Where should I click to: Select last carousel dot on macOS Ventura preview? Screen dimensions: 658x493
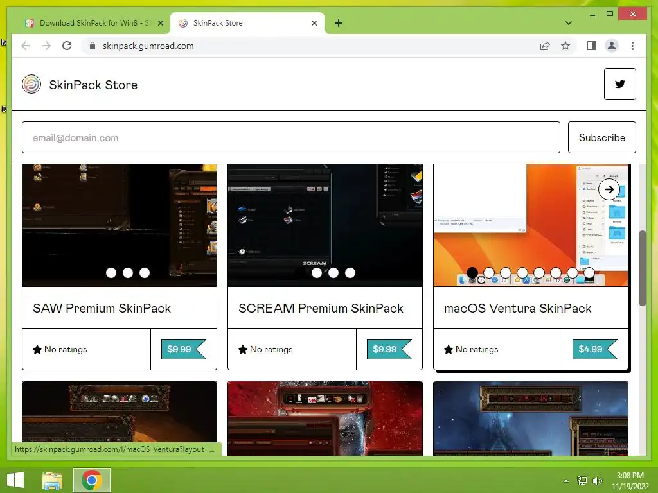[x=589, y=273]
